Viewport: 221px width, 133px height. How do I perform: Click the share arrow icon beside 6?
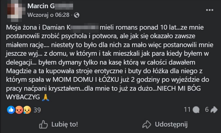click(214, 110)
